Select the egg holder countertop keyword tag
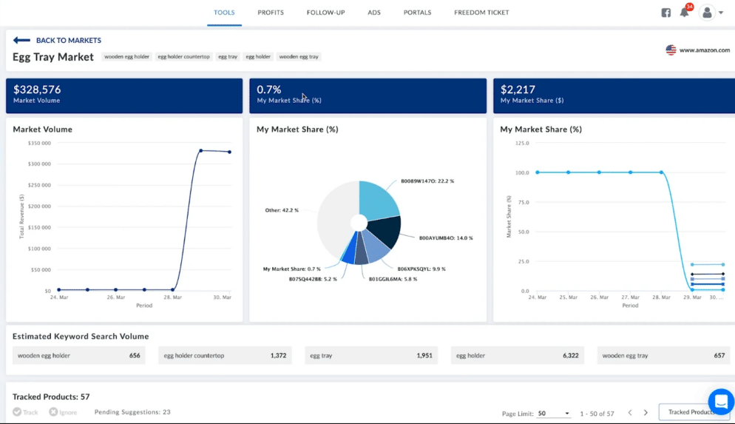Screen dimensions: 735x424 183,57
